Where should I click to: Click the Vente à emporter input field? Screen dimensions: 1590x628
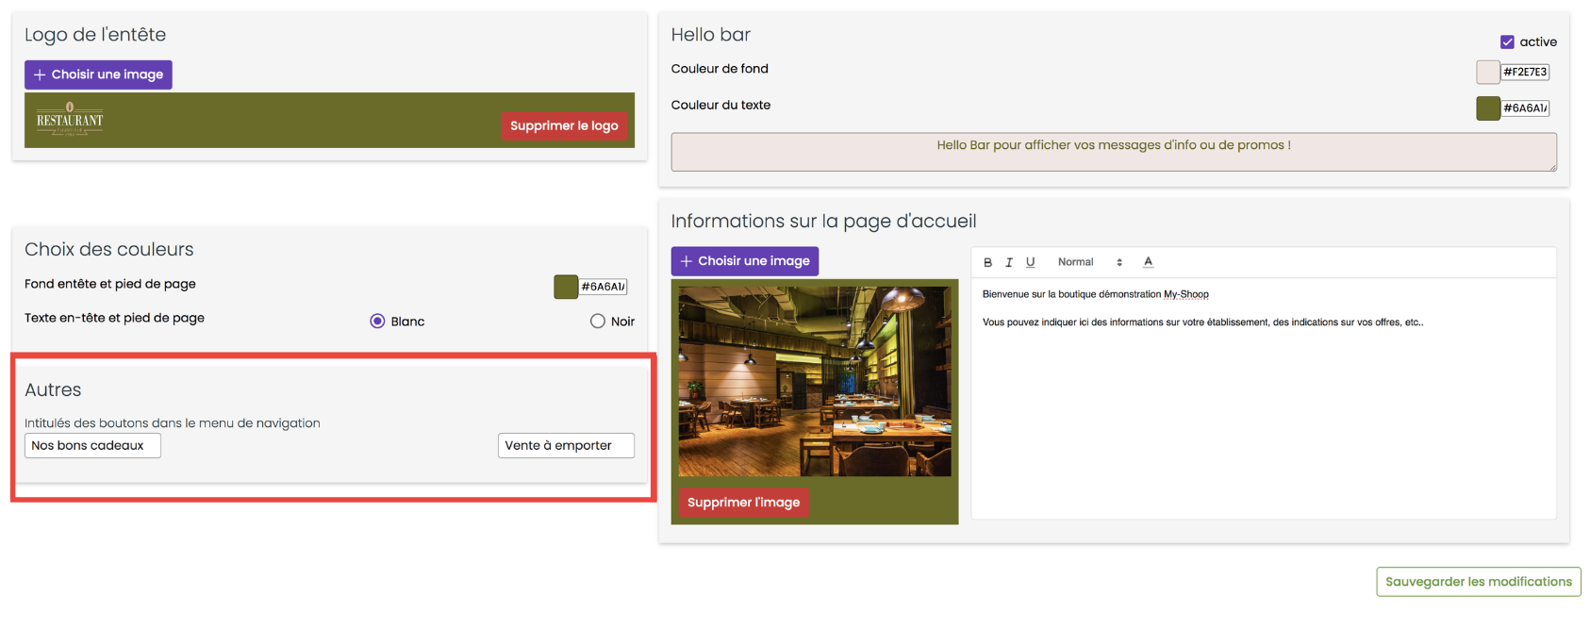click(x=566, y=446)
